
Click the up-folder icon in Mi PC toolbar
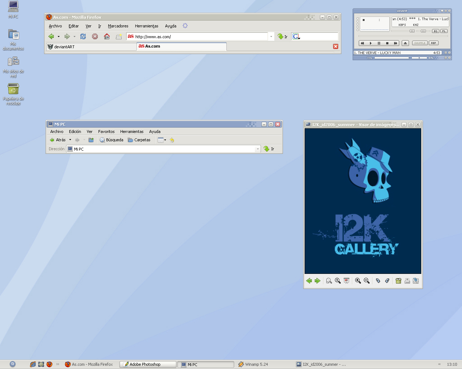coord(91,140)
